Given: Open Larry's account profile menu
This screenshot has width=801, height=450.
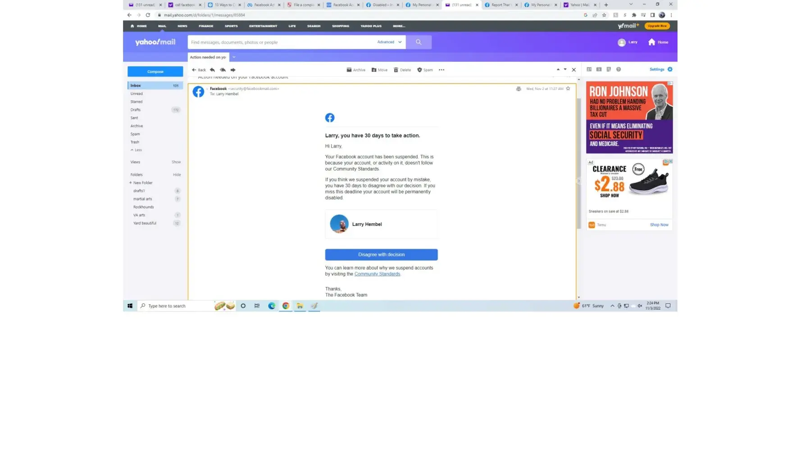Looking at the screenshot, I should pyautogui.click(x=628, y=42).
